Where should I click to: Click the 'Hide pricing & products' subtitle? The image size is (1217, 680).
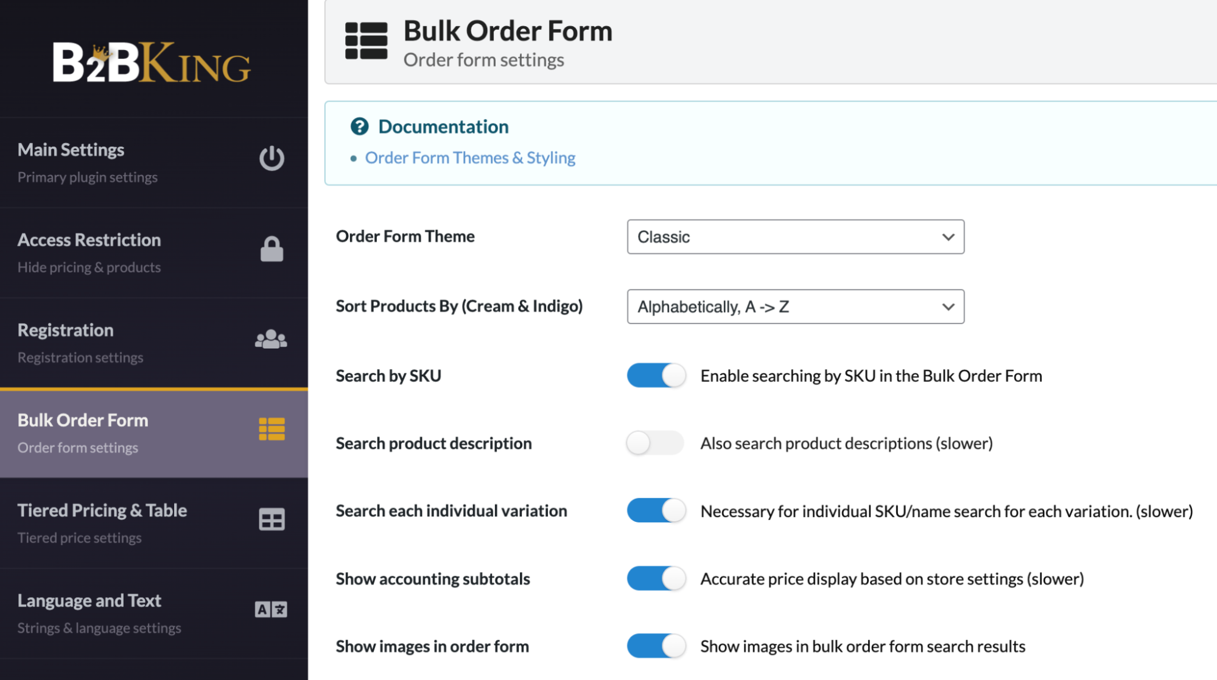[x=89, y=267]
